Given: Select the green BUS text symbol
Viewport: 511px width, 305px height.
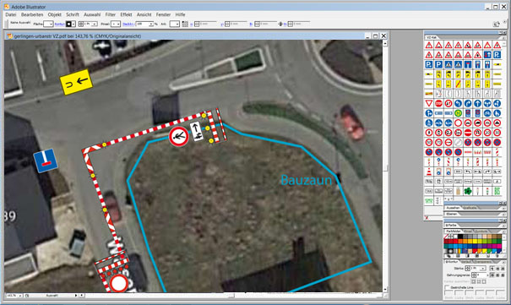Looking at the screenshot, I should (x=497, y=191).
